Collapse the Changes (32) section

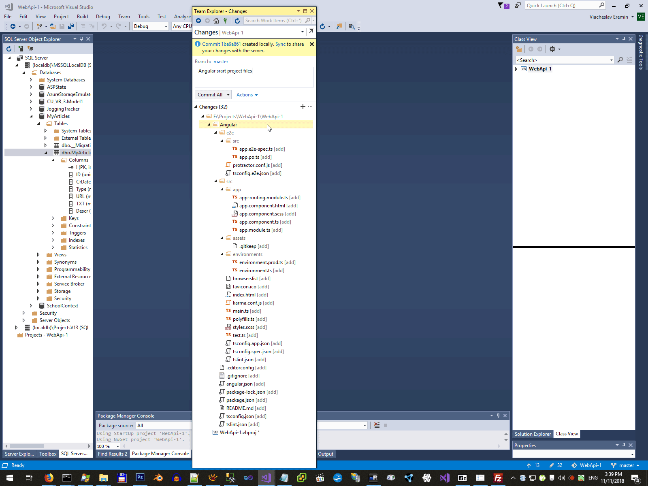(x=196, y=107)
